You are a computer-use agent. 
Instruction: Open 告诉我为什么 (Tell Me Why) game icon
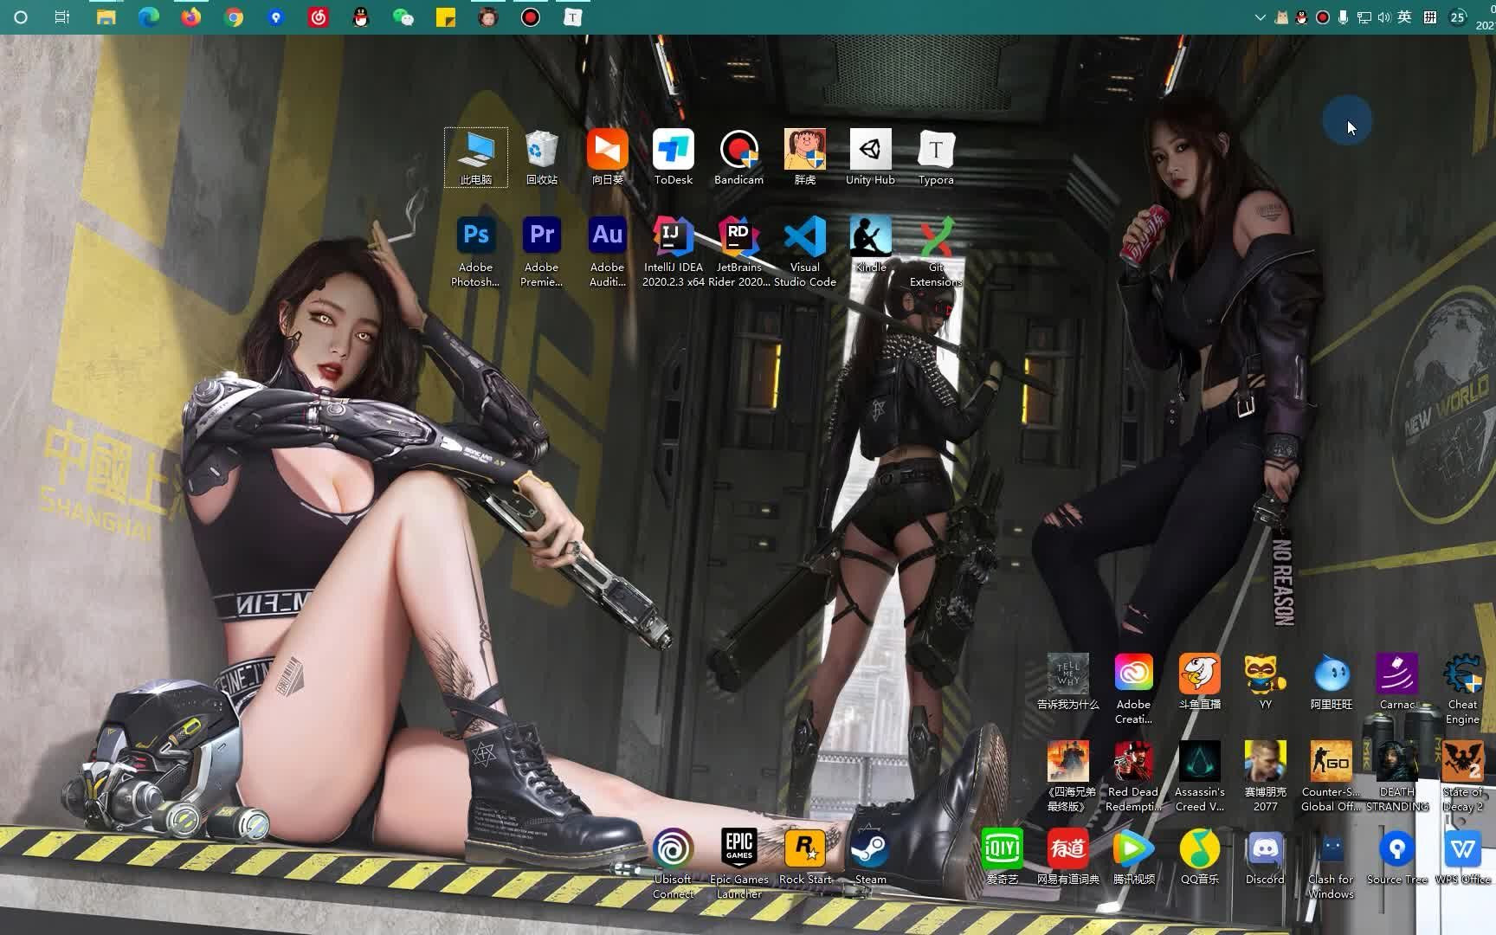[1068, 682]
